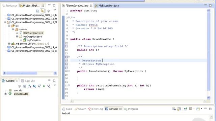Screen dimensions: 216x121
Task: Switch to DemoJavadoc.java editor tab
Action: [x=77, y=6]
